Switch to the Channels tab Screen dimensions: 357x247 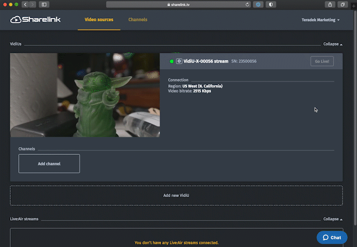point(138,20)
